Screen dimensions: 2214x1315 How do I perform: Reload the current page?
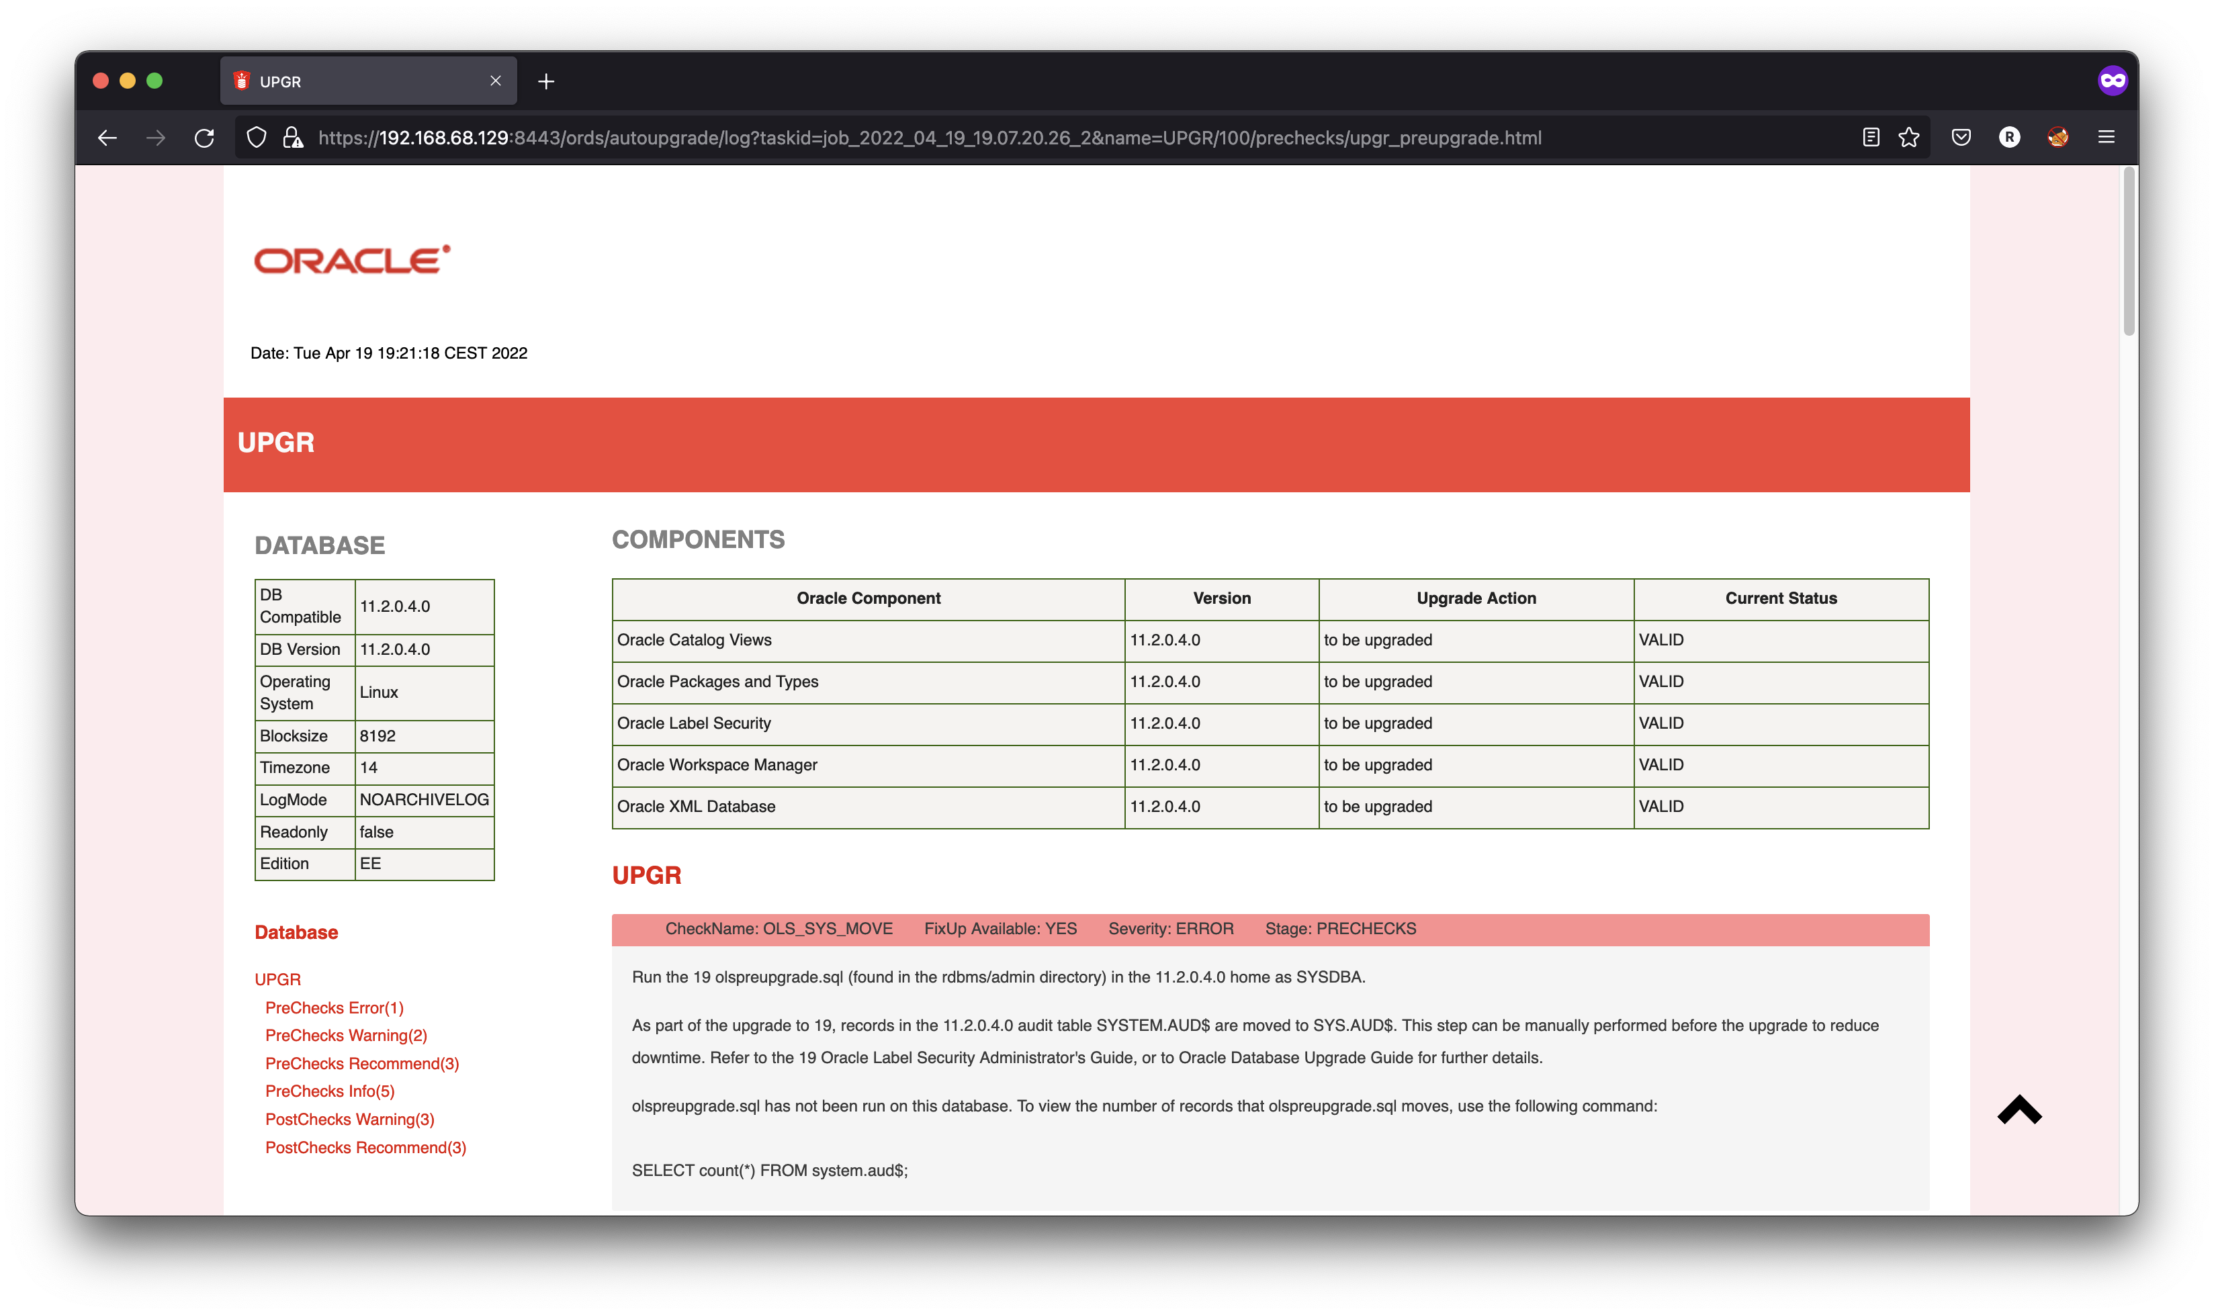205,138
